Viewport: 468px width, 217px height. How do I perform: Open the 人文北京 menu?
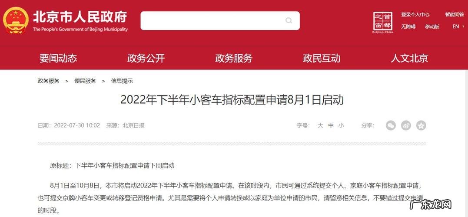[409, 58]
